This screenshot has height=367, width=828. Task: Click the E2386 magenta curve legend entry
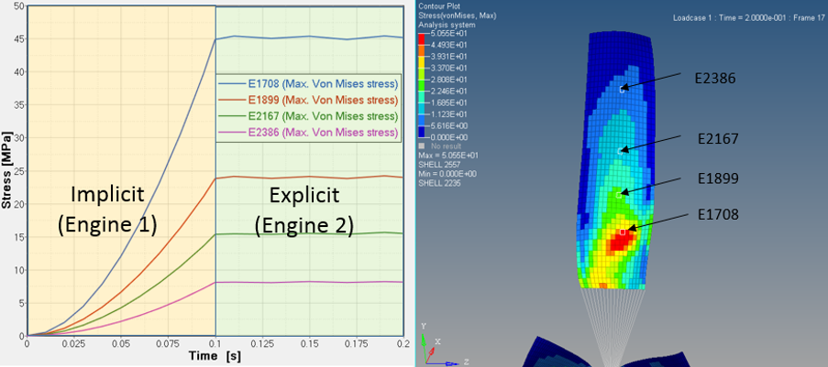pos(308,134)
